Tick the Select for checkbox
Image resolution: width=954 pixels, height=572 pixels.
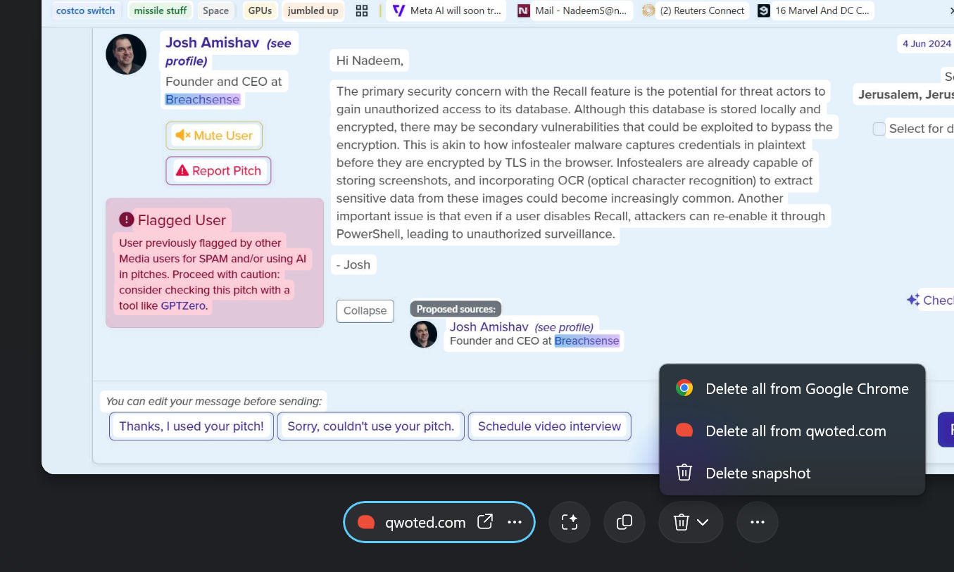pyautogui.click(x=879, y=129)
